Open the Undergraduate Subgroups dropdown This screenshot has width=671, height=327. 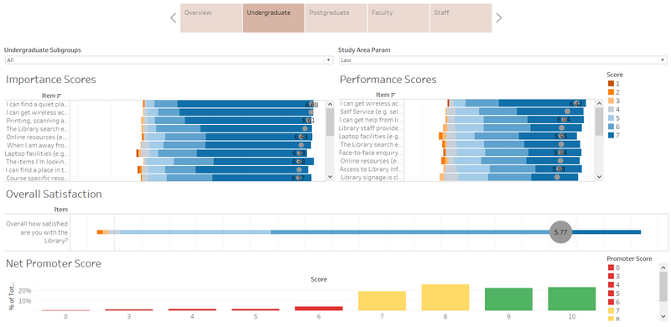tap(169, 60)
